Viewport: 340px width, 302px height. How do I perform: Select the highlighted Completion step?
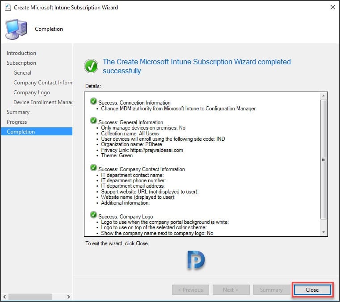point(37,132)
